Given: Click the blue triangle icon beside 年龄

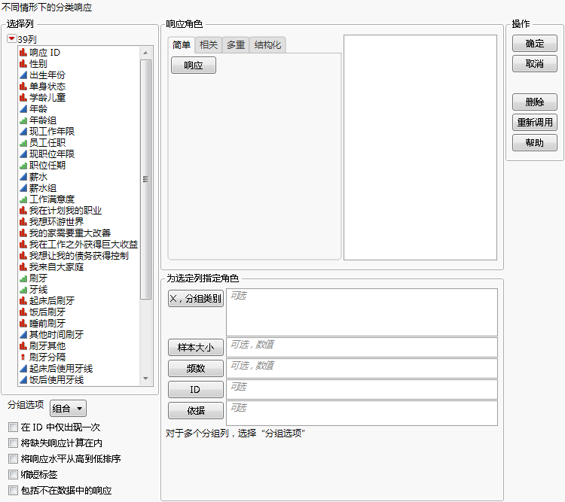Looking at the screenshot, I should [x=23, y=109].
